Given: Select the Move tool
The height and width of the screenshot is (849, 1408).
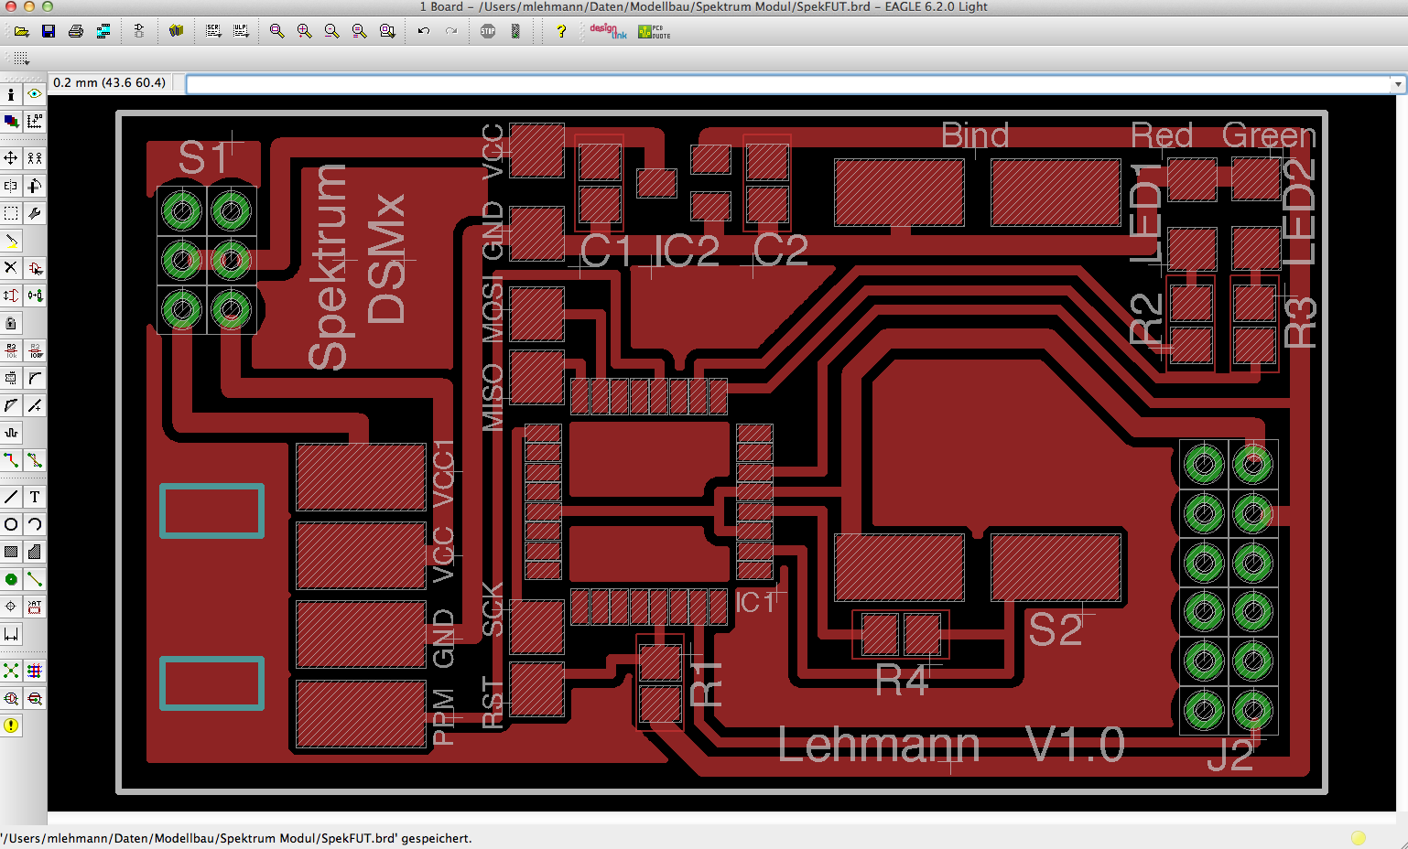Looking at the screenshot, I should point(11,158).
